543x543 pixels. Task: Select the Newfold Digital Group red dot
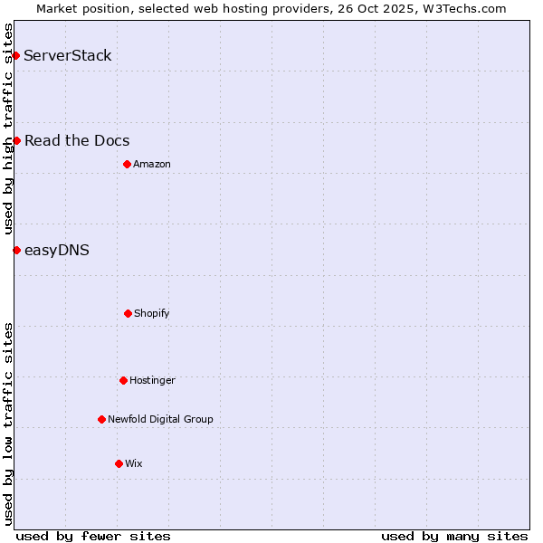(101, 419)
